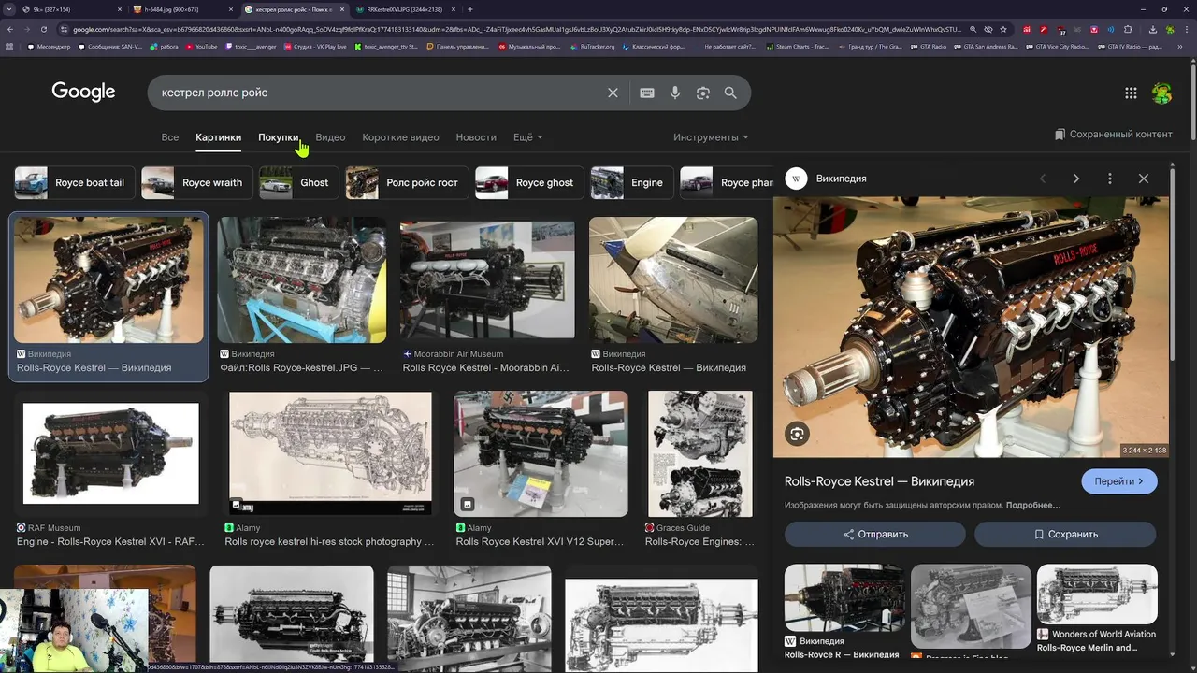
Task: Close the image preview panel
Action: click(1144, 179)
